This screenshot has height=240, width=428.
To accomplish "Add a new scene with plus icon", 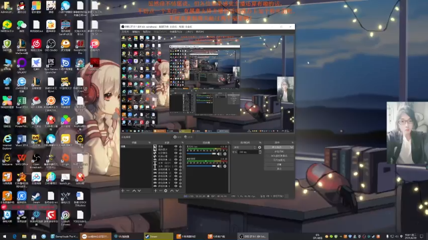I will 122,191.
